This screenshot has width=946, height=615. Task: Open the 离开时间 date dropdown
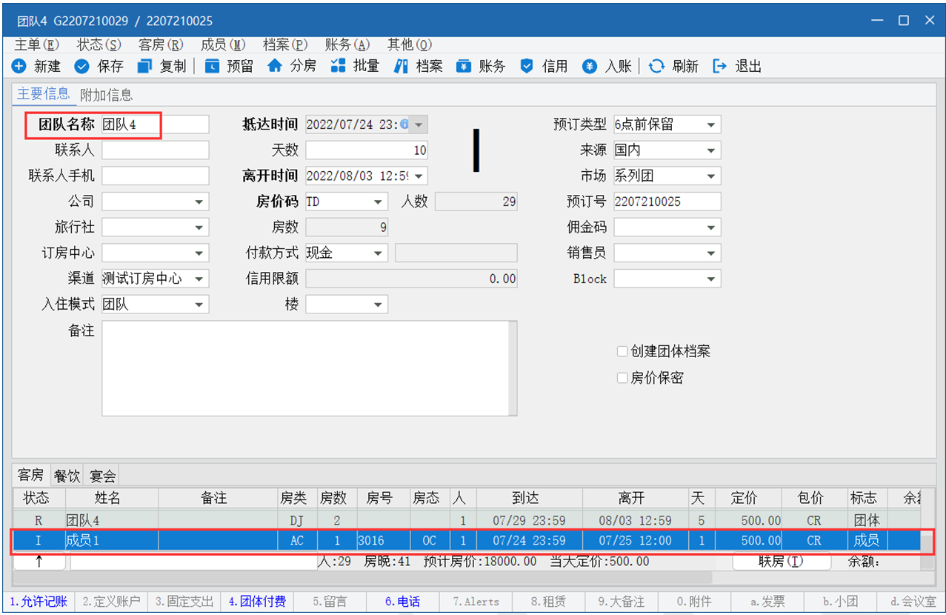point(419,176)
